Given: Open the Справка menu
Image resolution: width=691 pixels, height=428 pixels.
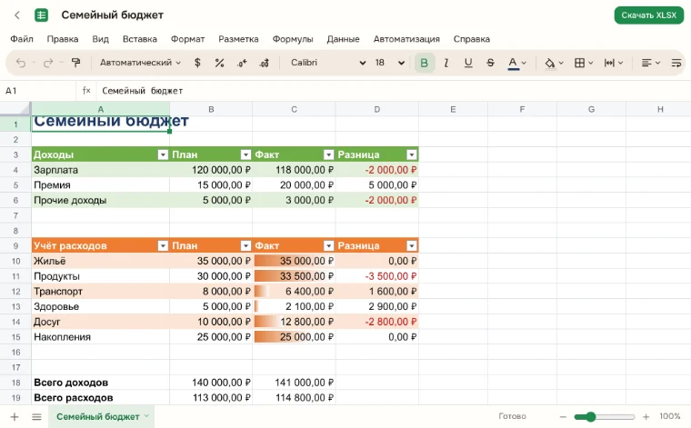Looking at the screenshot, I should [472, 39].
